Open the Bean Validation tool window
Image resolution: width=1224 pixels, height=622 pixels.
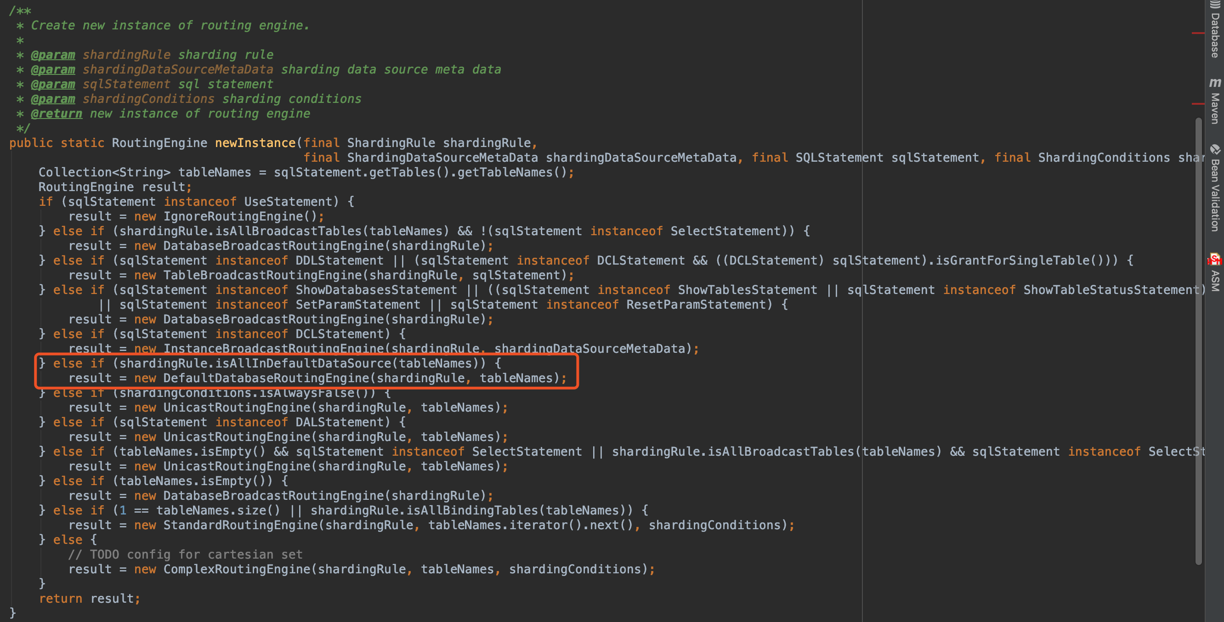pos(1214,188)
